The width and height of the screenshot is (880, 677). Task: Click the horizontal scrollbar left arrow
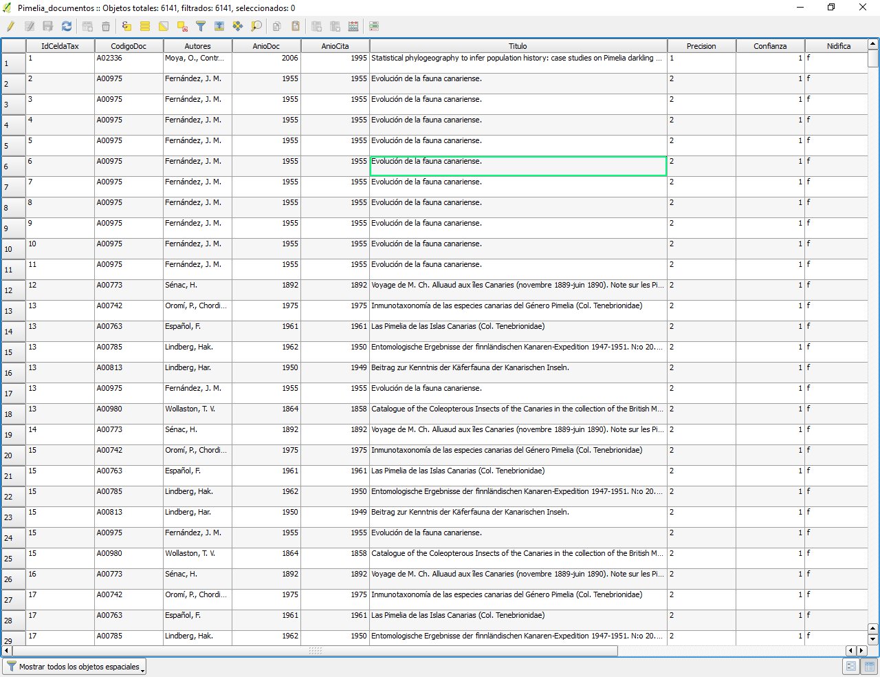(7, 650)
